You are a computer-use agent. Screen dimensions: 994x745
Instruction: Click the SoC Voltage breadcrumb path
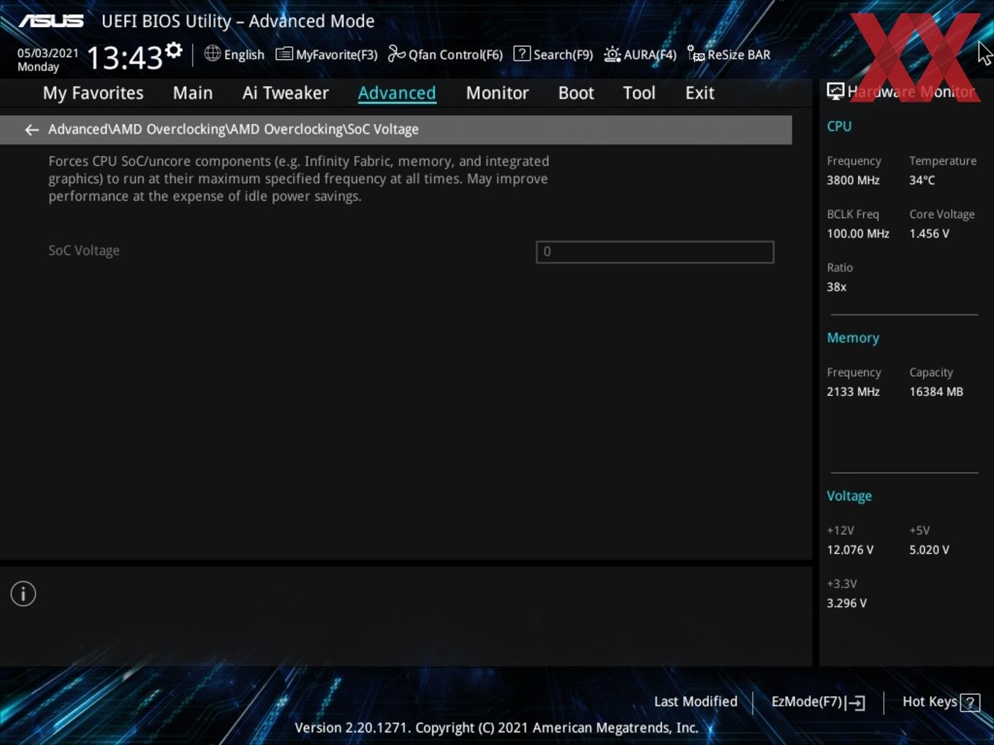click(x=233, y=129)
